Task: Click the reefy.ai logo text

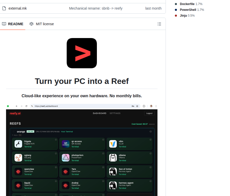Action: 15,113
